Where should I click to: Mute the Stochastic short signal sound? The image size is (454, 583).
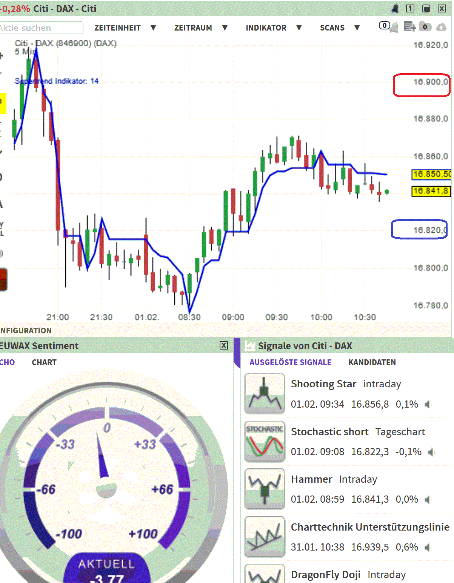430,451
